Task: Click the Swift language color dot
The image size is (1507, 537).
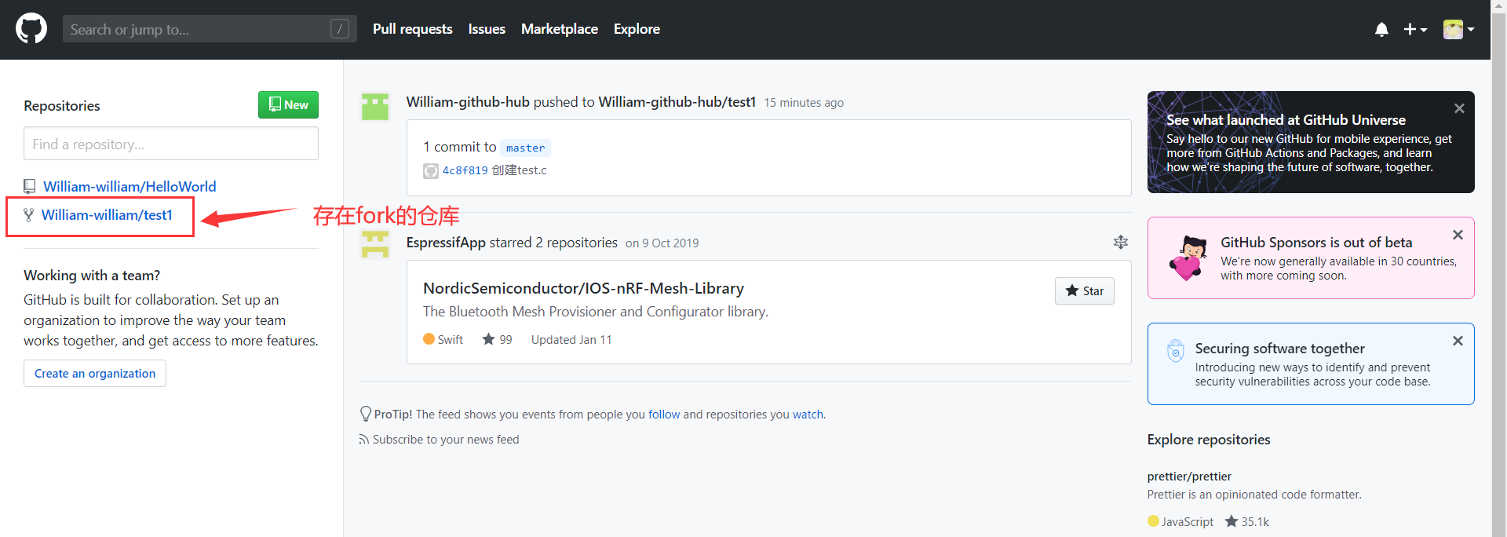Action: [429, 339]
